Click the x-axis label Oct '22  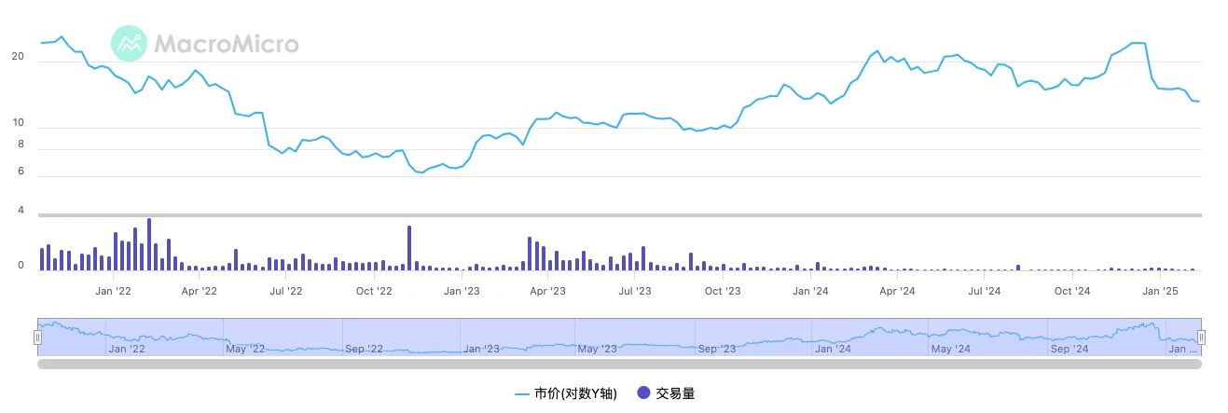tap(374, 291)
